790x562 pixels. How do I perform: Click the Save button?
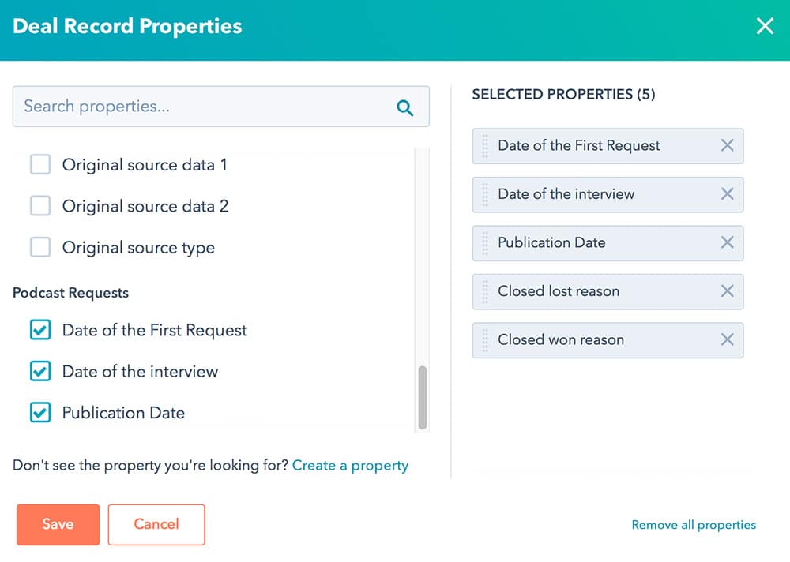click(x=57, y=524)
